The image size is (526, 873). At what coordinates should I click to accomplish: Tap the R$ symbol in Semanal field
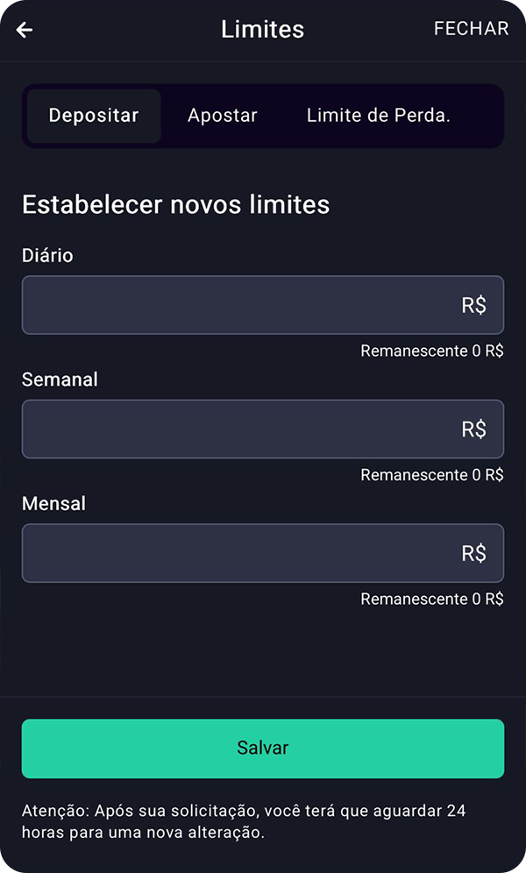click(x=473, y=429)
